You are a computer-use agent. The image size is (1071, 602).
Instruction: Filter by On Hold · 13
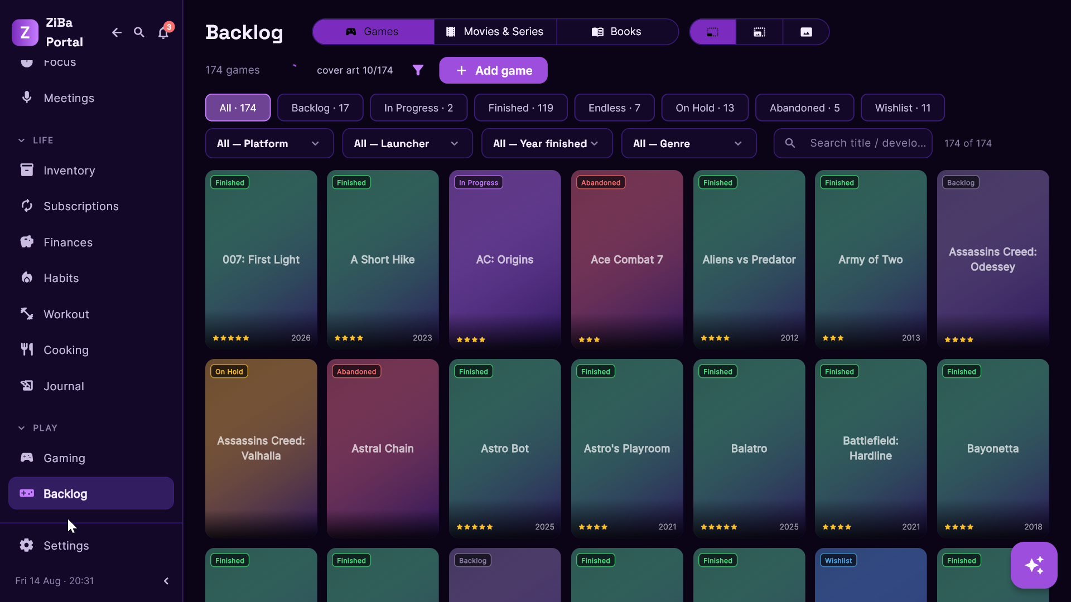(705, 108)
